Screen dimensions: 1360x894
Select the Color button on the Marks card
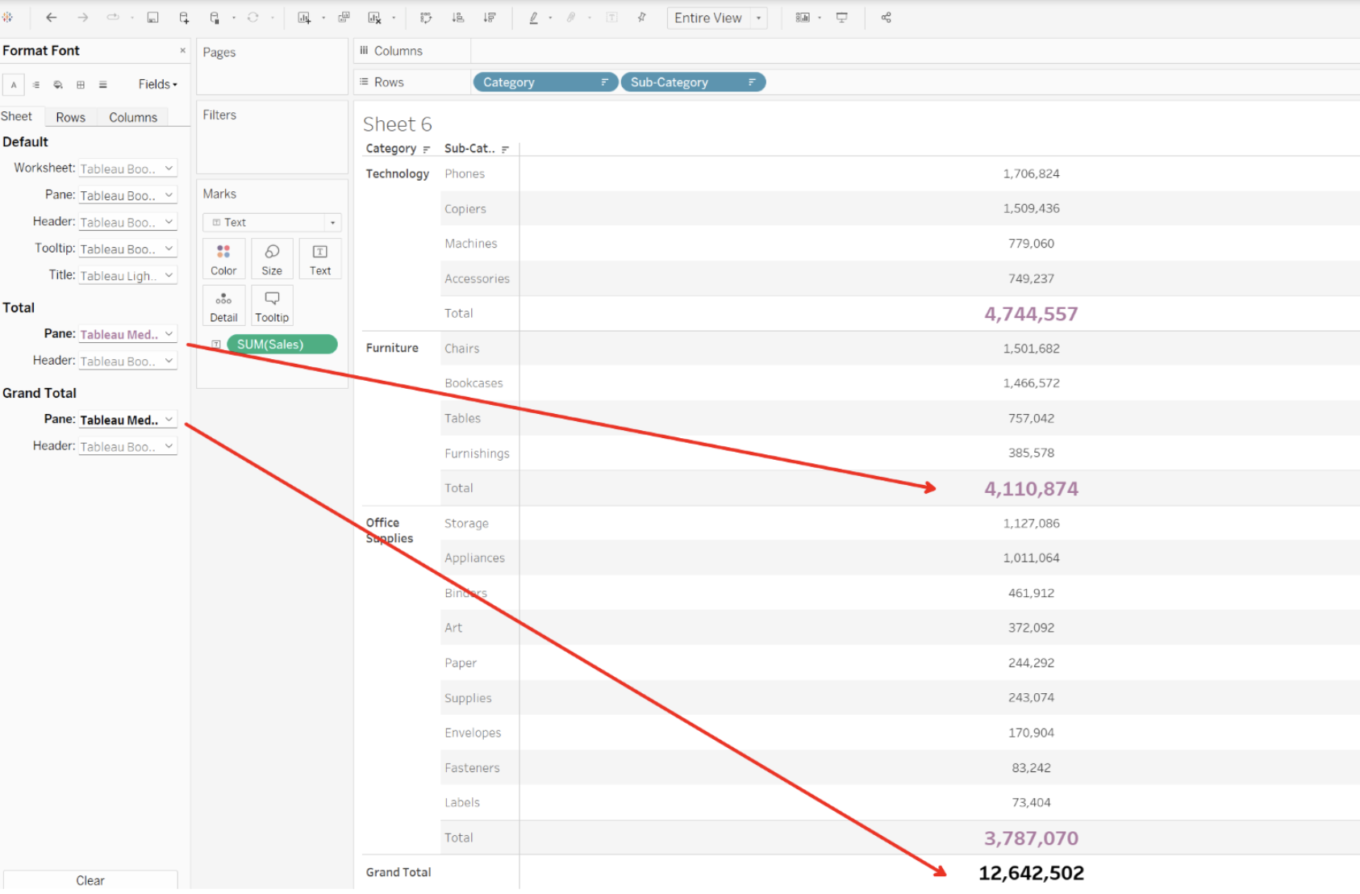coord(223,258)
